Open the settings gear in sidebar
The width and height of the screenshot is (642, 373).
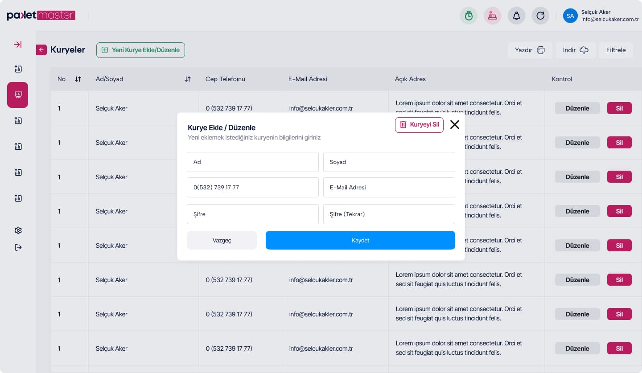pos(18,230)
